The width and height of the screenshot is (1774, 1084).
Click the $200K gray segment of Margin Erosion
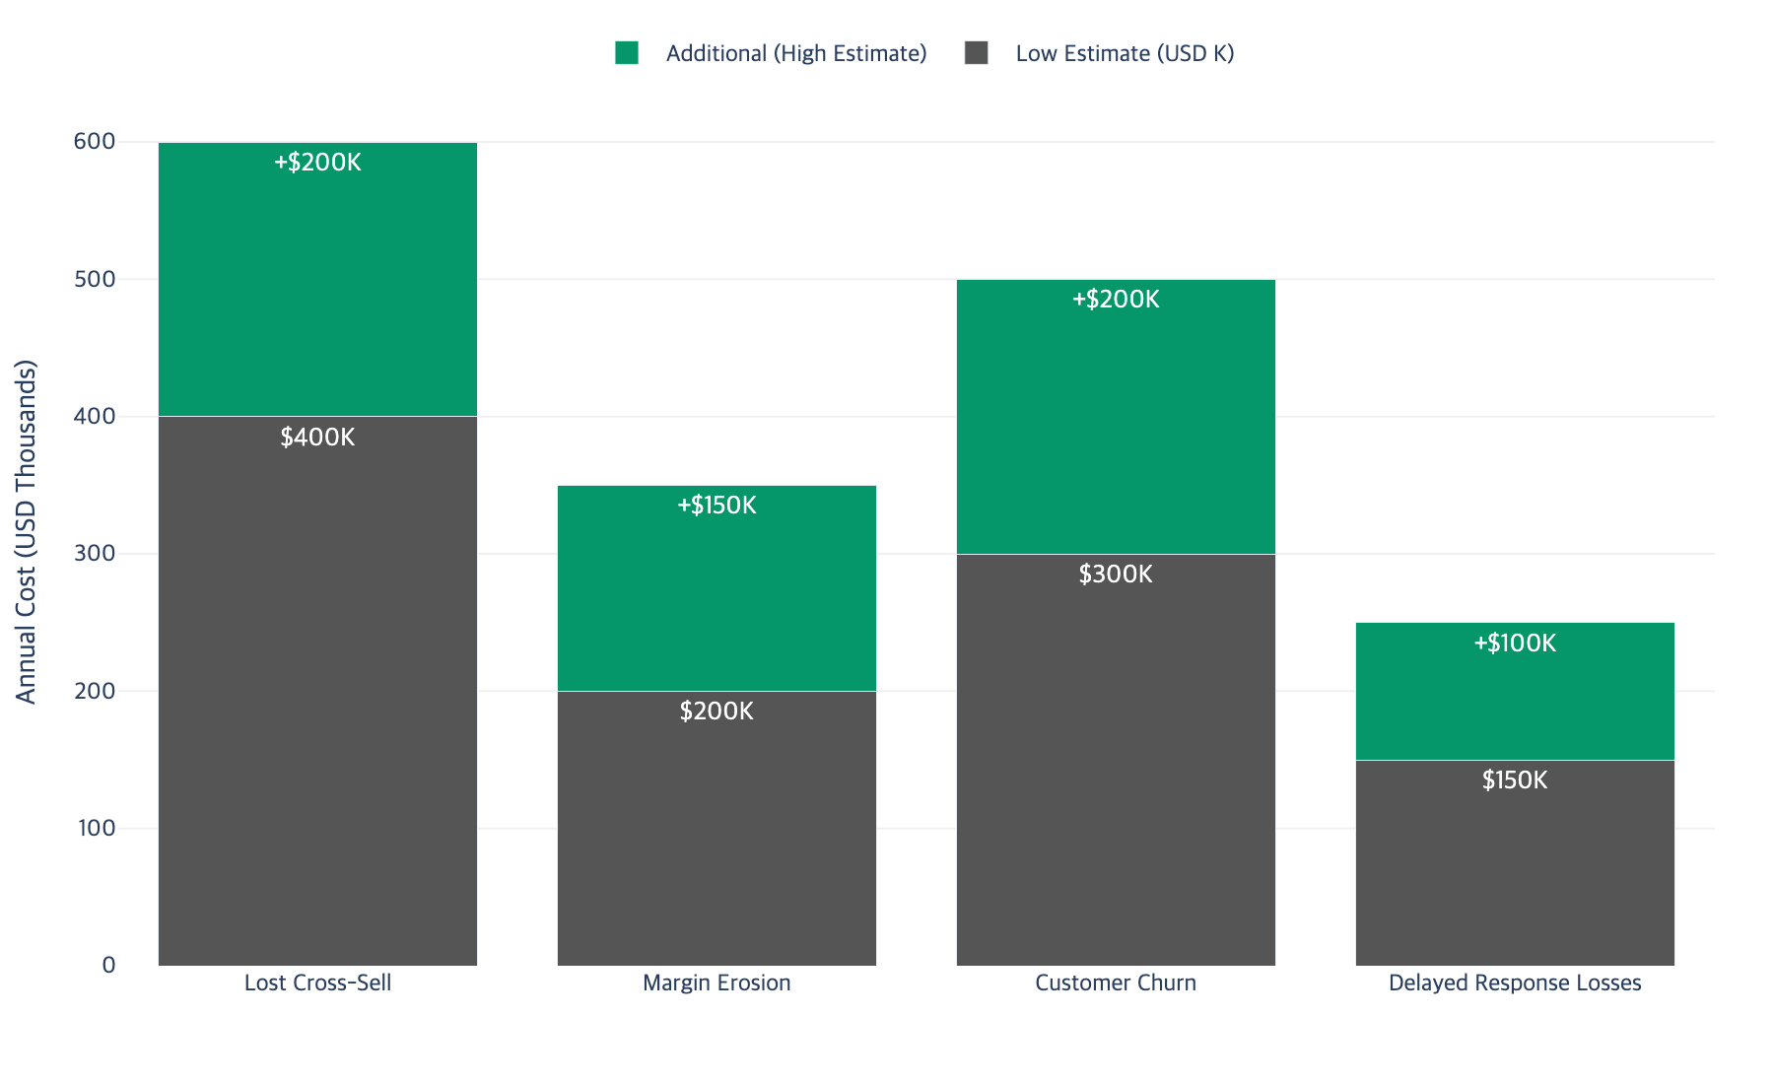[716, 829]
